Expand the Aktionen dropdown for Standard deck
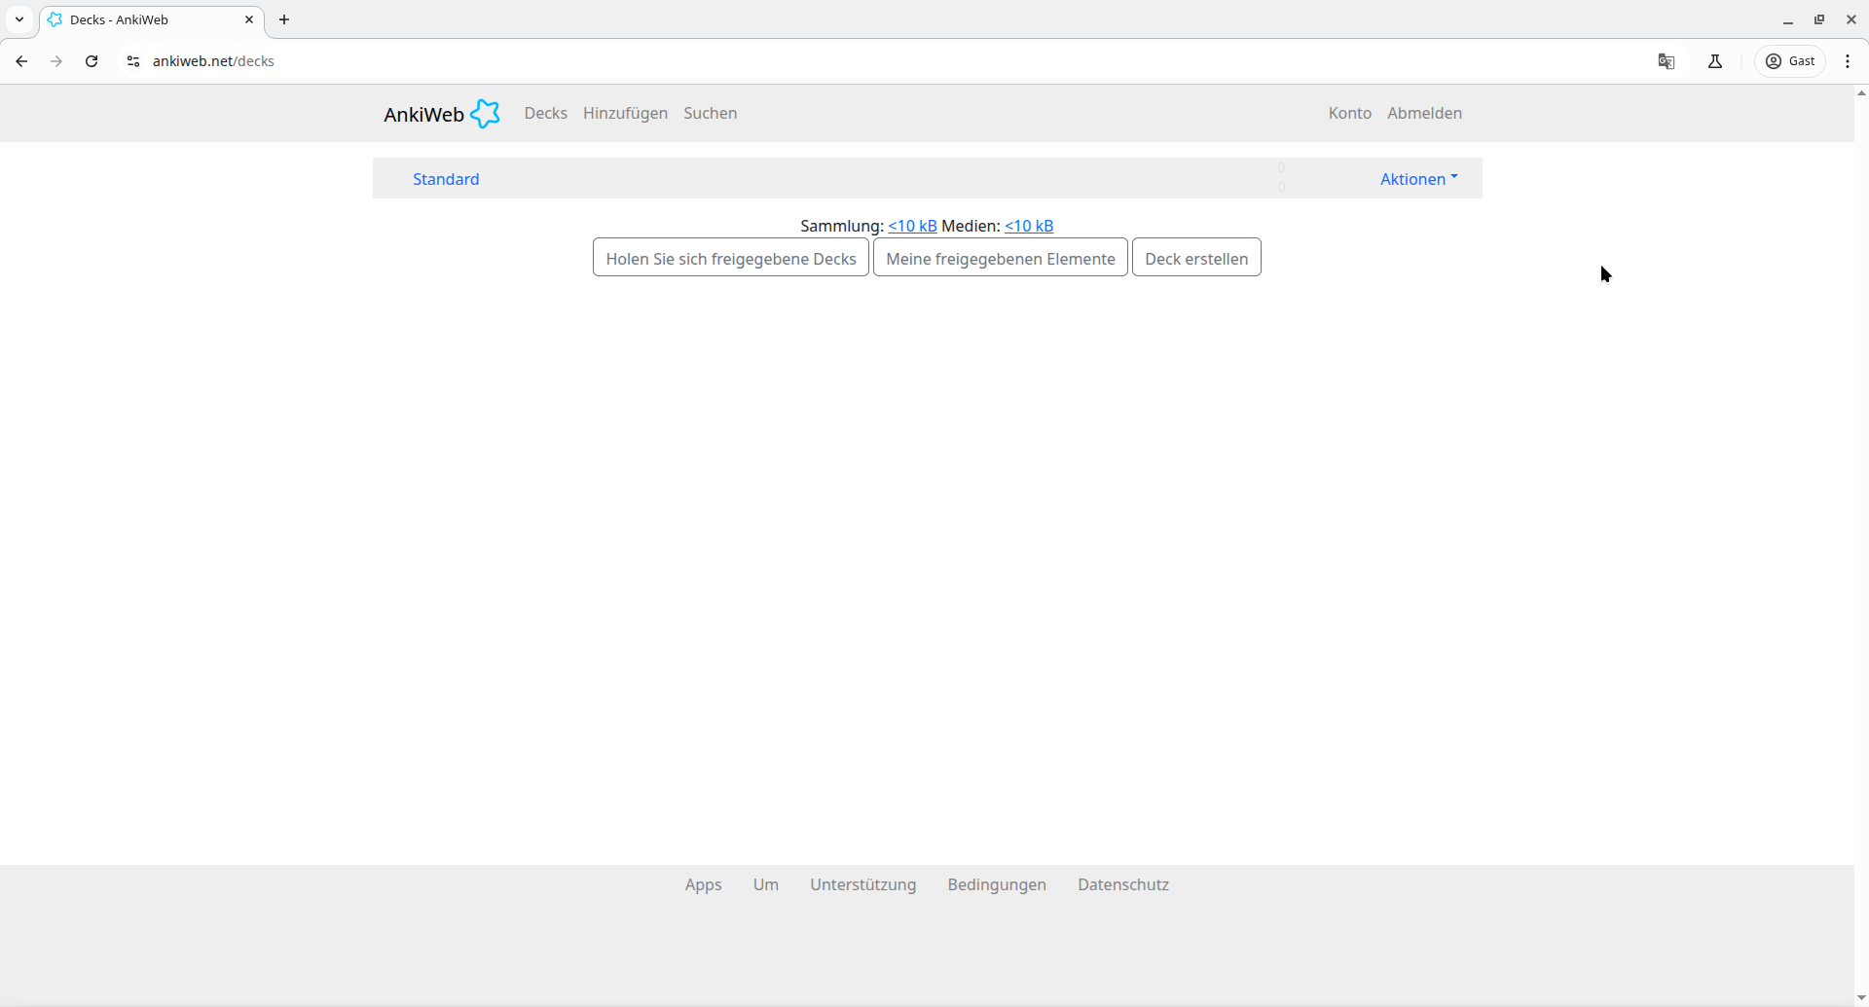This screenshot has width=1869, height=1007. [1419, 179]
